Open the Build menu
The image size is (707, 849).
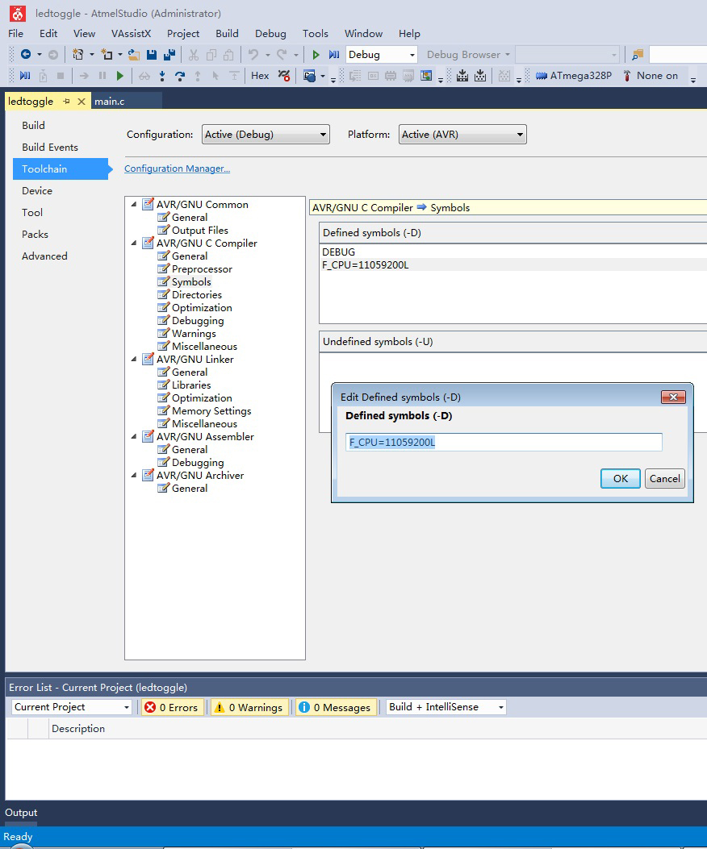(227, 34)
